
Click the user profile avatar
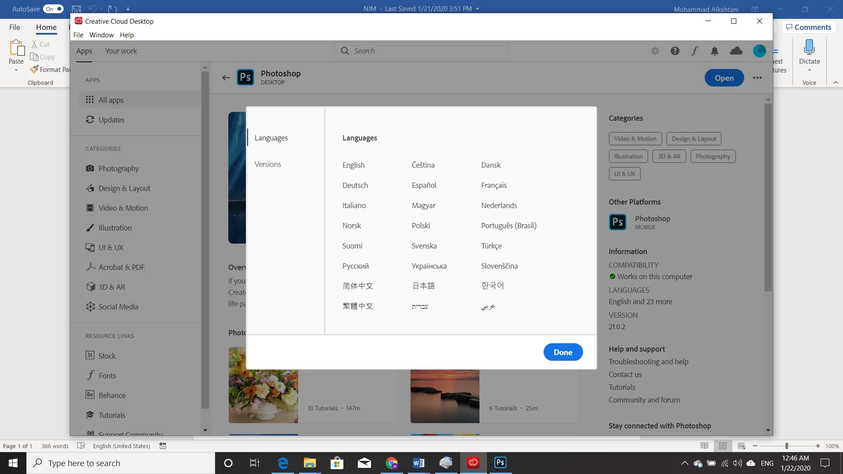[759, 51]
